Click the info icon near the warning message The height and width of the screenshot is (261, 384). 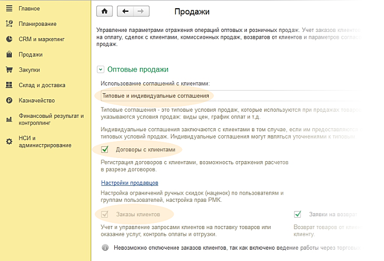click(x=105, y=248)
